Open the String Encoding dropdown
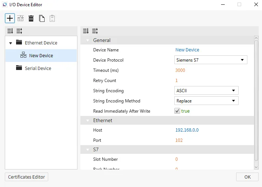262x187 pixels. (x=206, y=90)
